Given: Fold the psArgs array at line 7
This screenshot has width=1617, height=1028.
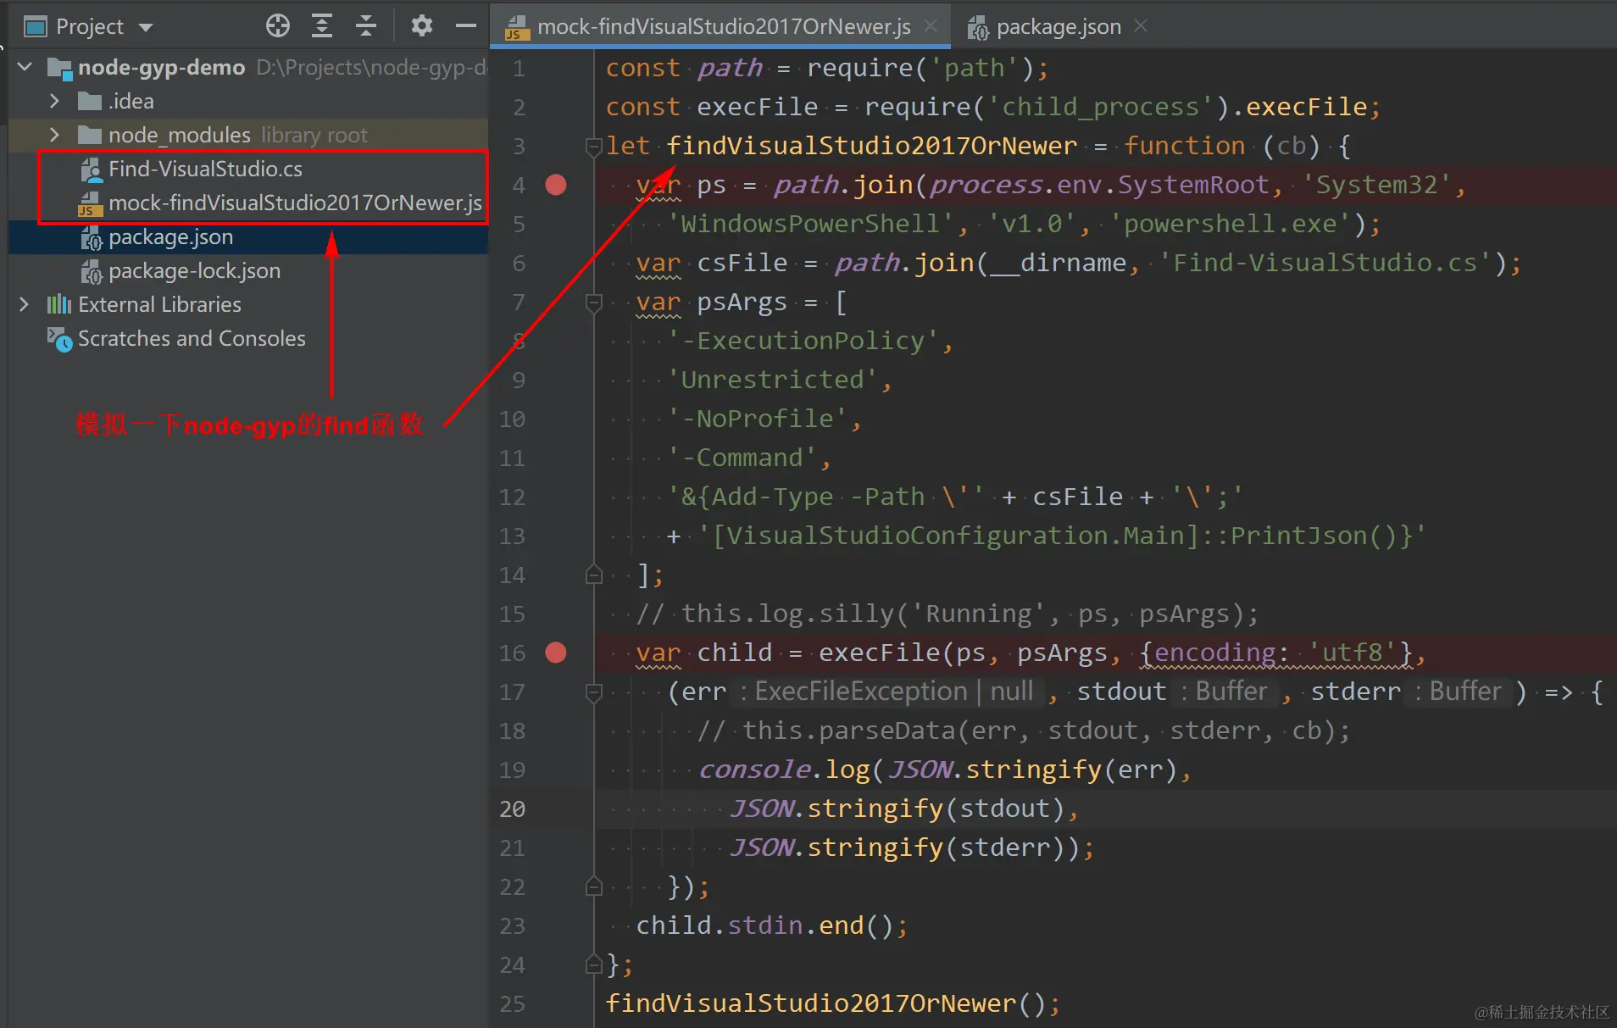Looking at the screenshot, I should click(x=593, y=303).
